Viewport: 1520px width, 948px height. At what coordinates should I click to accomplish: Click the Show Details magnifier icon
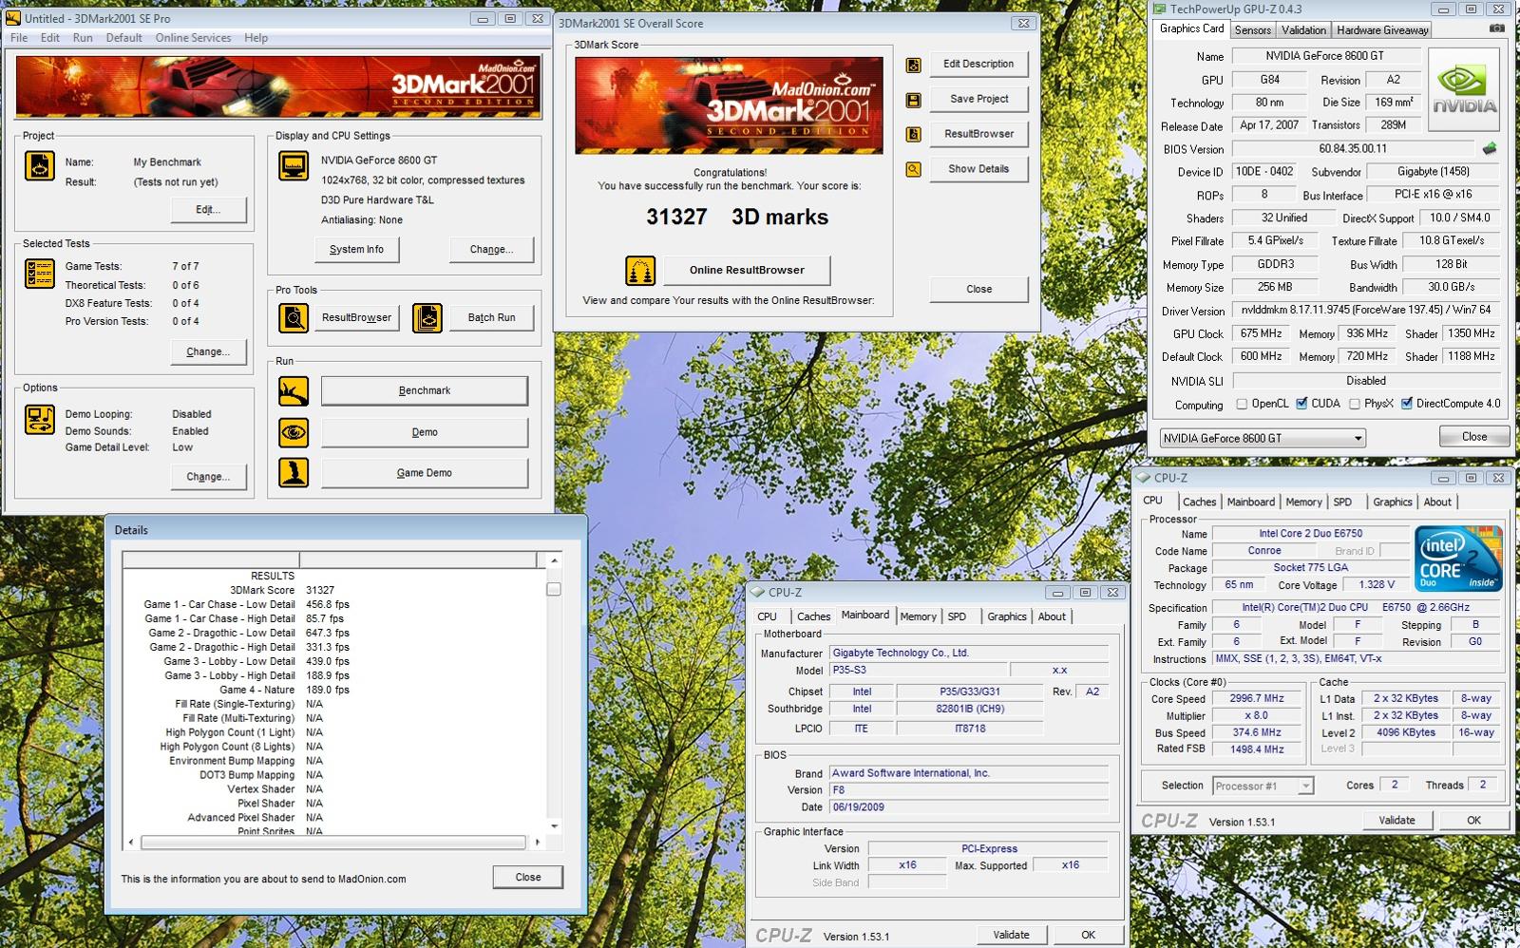913,169
